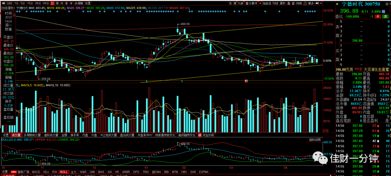Open the dropdown arrow at the toolbar's far right
391x176 pixels.
321,4
